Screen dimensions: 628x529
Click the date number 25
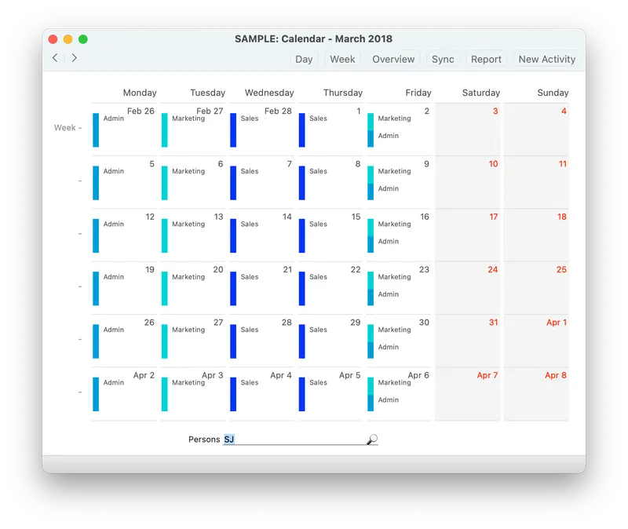[x=561, y=269]
